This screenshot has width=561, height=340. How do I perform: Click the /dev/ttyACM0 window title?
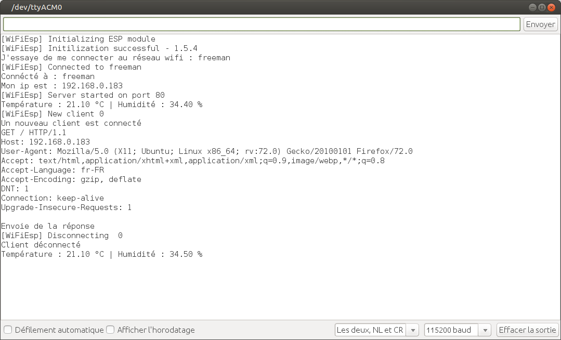(x=40, y=7)
